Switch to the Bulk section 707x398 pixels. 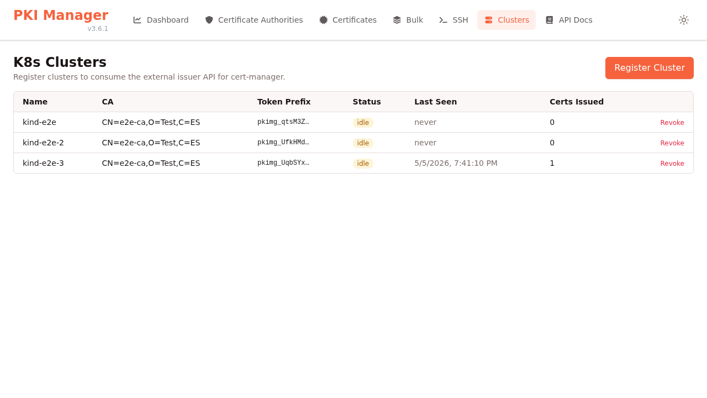[408, 20]
